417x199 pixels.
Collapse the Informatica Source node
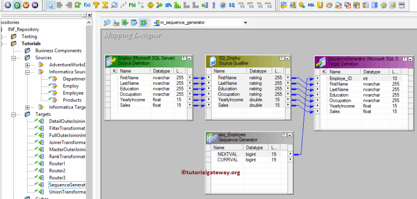point(27,72)
